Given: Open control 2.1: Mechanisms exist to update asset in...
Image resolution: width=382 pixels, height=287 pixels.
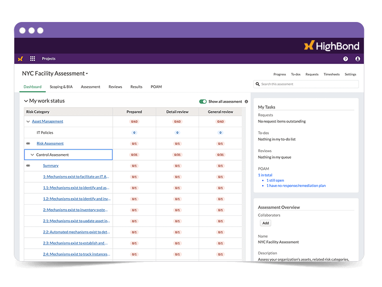Looking at the screenshot, I should pos(76,221).
